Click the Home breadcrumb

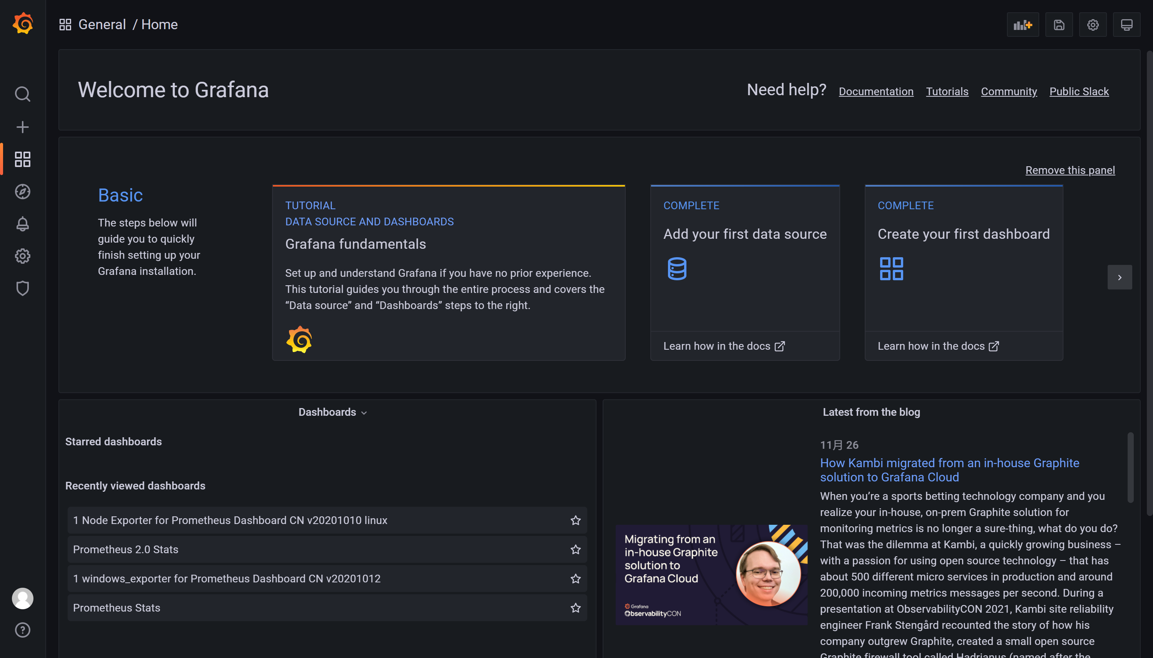point(159,25)
